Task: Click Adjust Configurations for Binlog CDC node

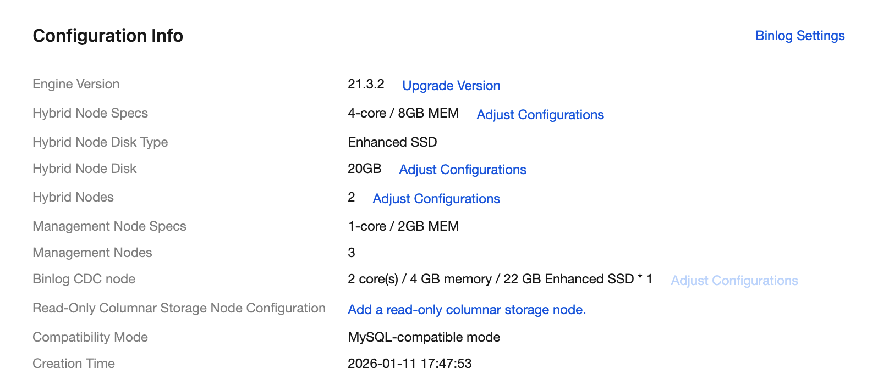Action: pos(734,281)
